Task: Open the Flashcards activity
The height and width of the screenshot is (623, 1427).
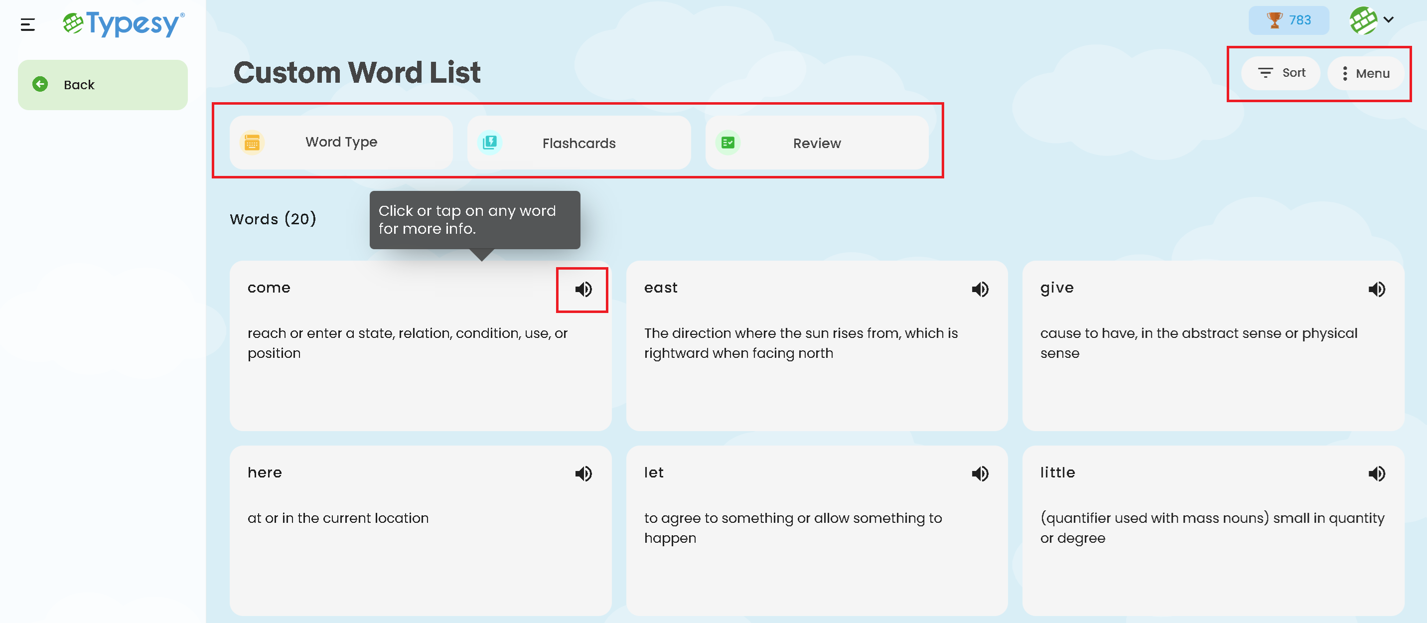Action: pyautogui.click(x=579, y=143)
